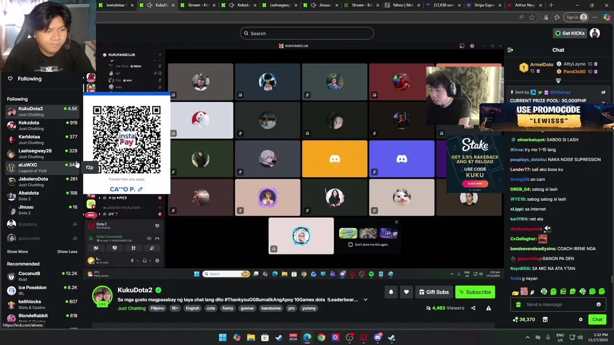Open a new browser tab
Viewport: 614px width, 345px height.
[551, 5]
